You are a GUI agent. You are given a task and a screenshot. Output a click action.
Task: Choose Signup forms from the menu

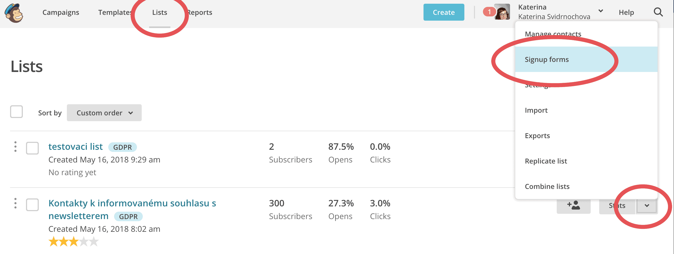point(547,60)
